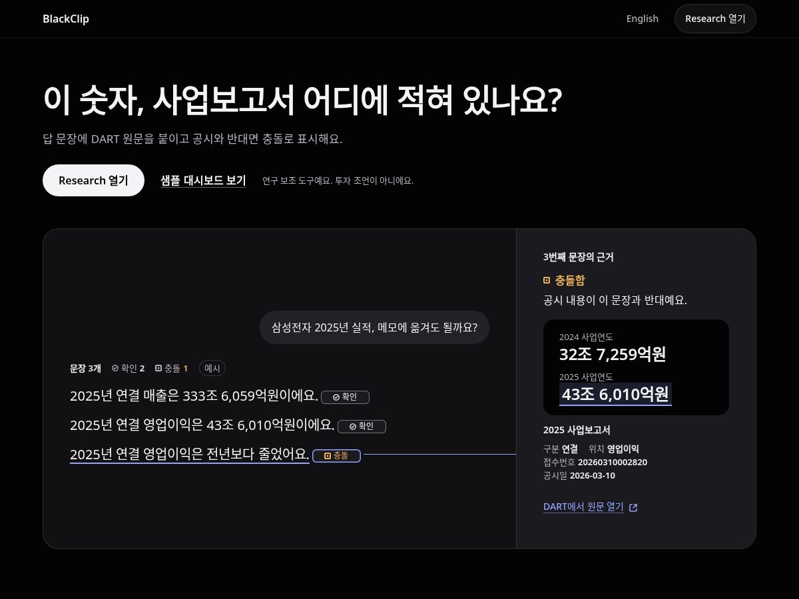The width and height of the screenshot is (799, 599).
Task: Click the external-link icon beside DART link
Action: click(633, 507)
